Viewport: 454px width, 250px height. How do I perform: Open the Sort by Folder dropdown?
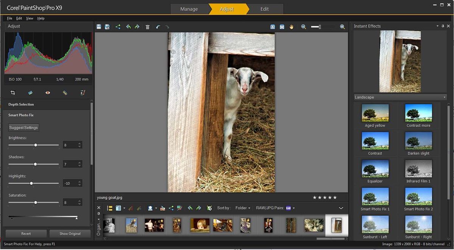242,208
